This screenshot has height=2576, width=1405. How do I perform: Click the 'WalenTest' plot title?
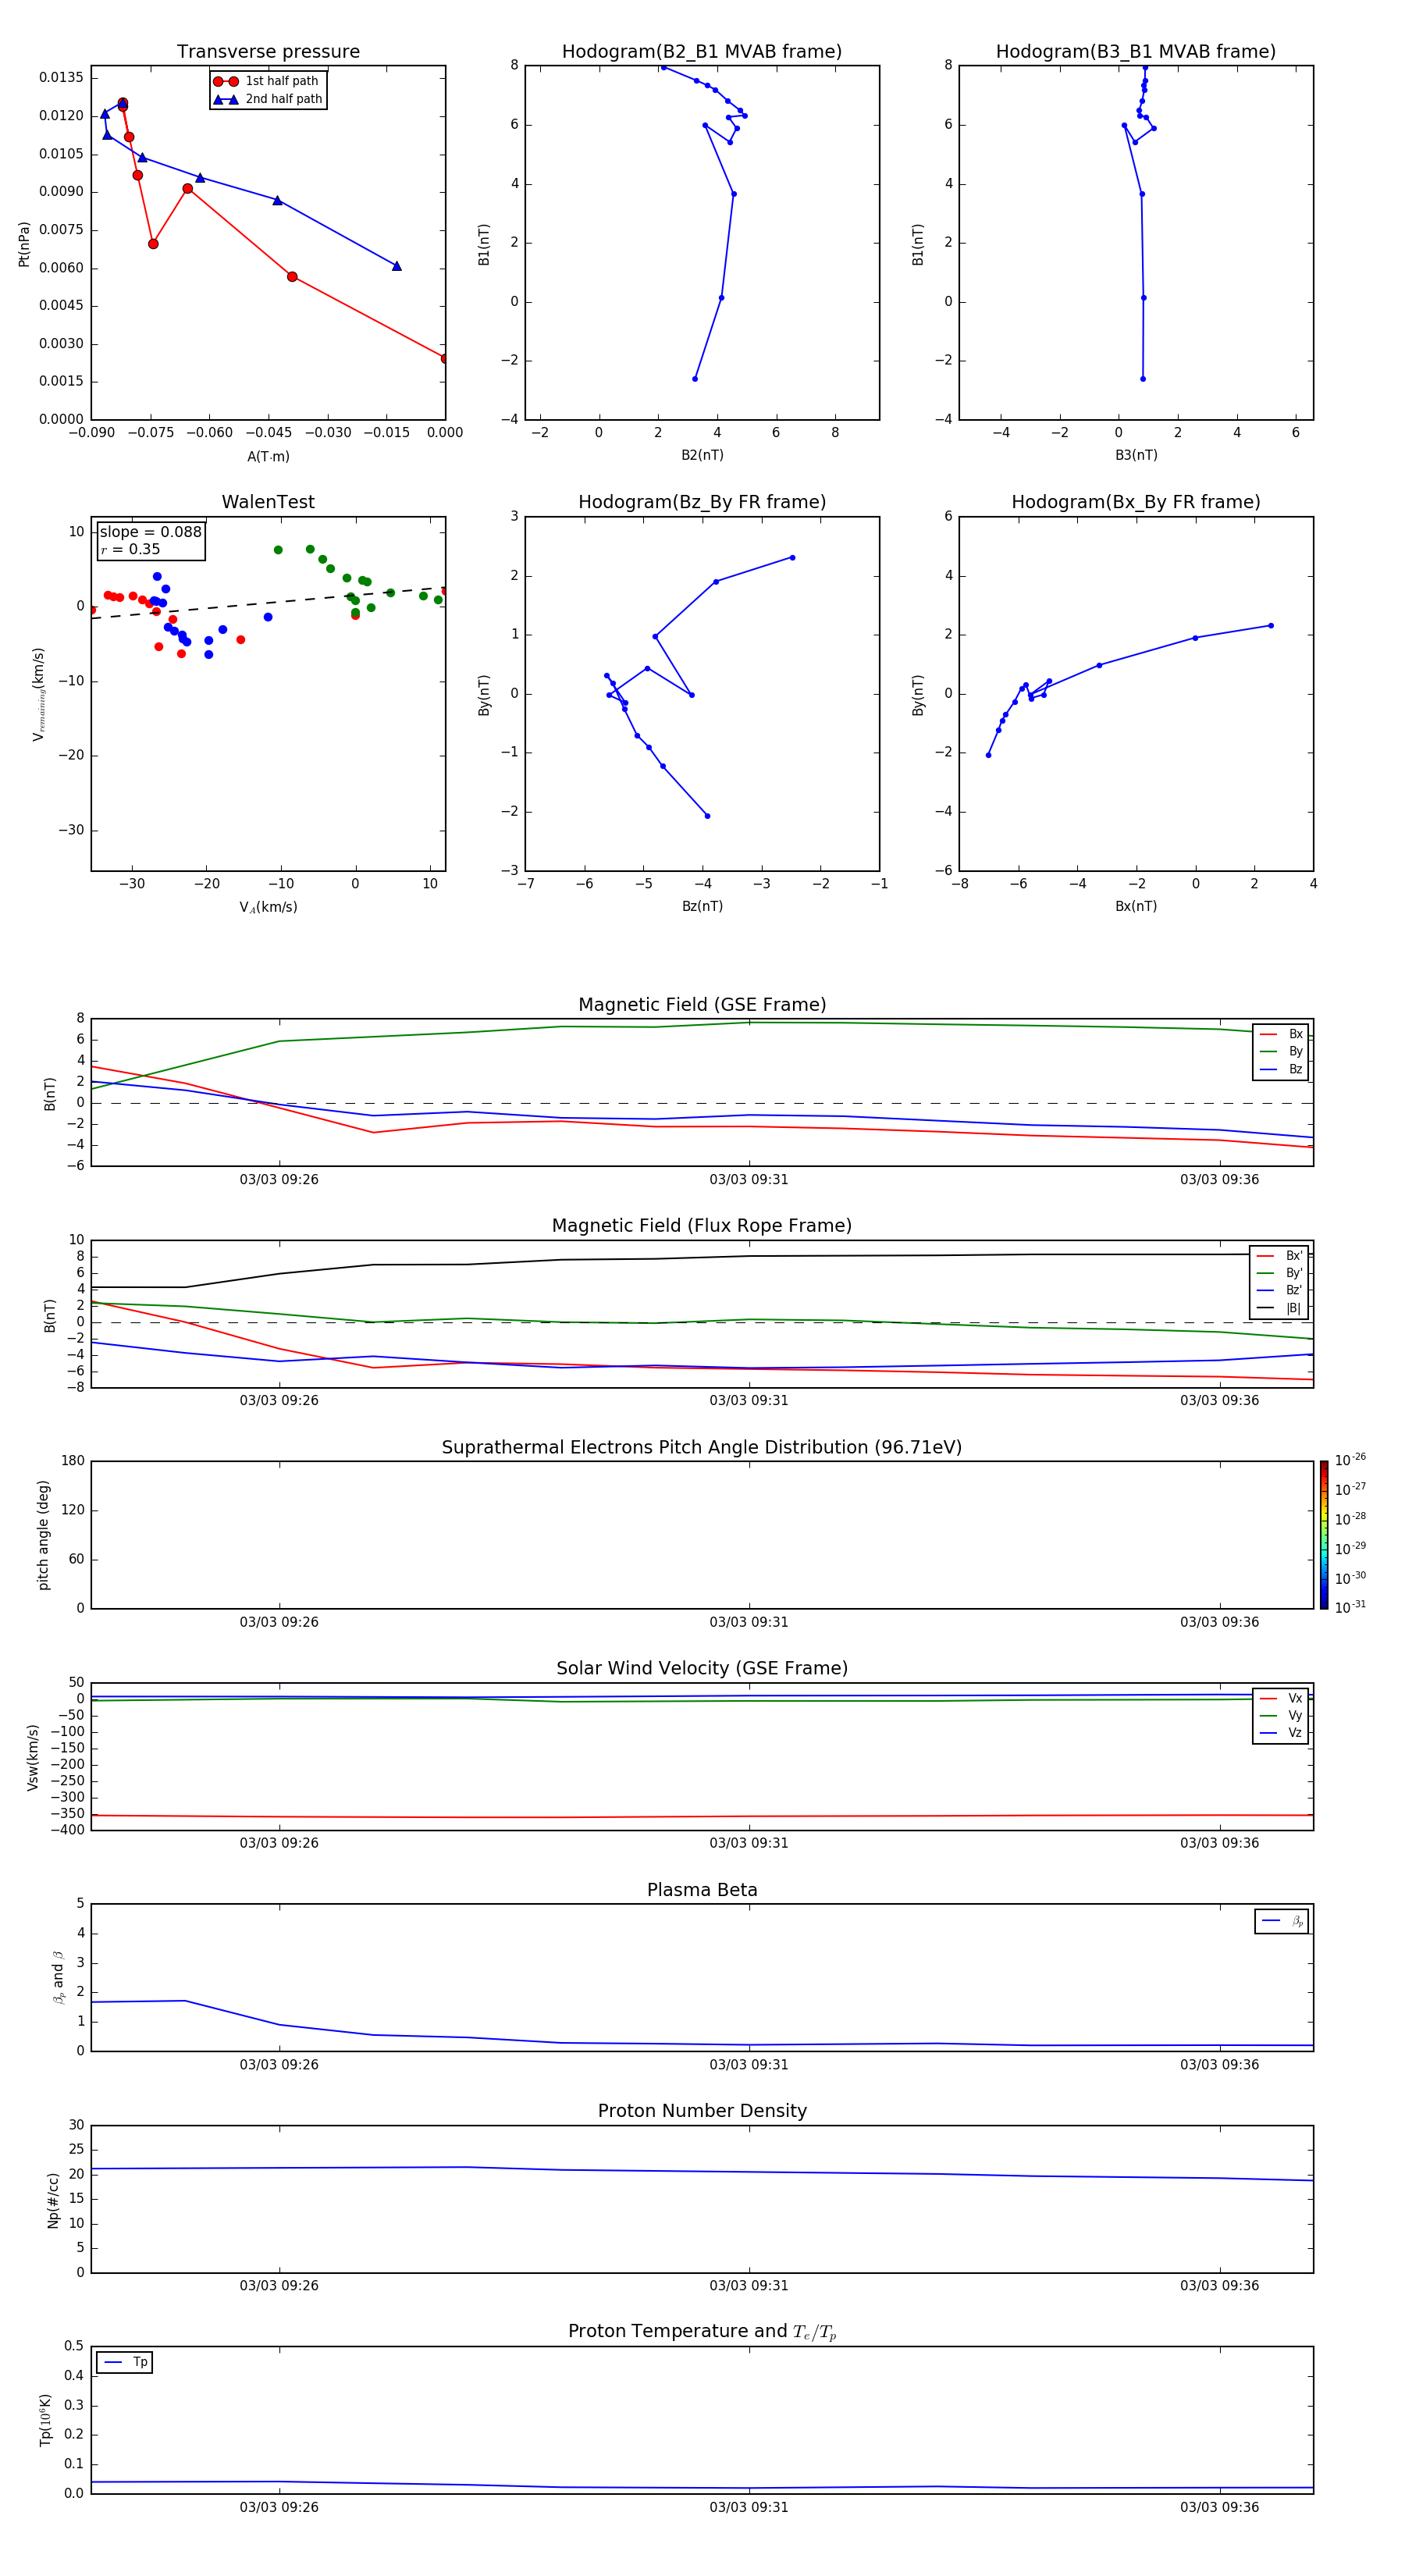coord(268,502)
